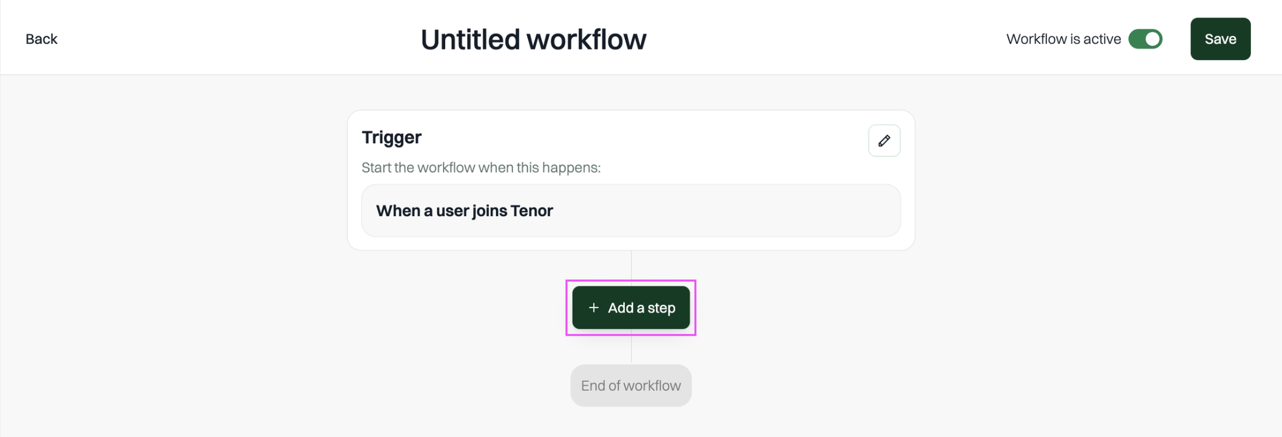Click the Back link in the header
Viewport: 1282px width, 437px height.
coord(41,39)
